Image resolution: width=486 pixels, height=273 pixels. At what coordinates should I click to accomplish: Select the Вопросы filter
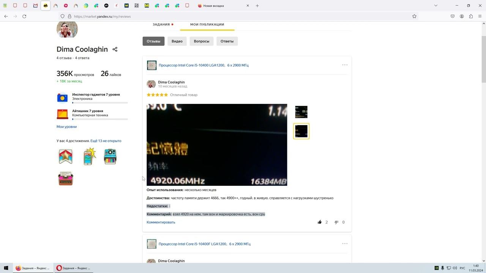pos(202,41)
